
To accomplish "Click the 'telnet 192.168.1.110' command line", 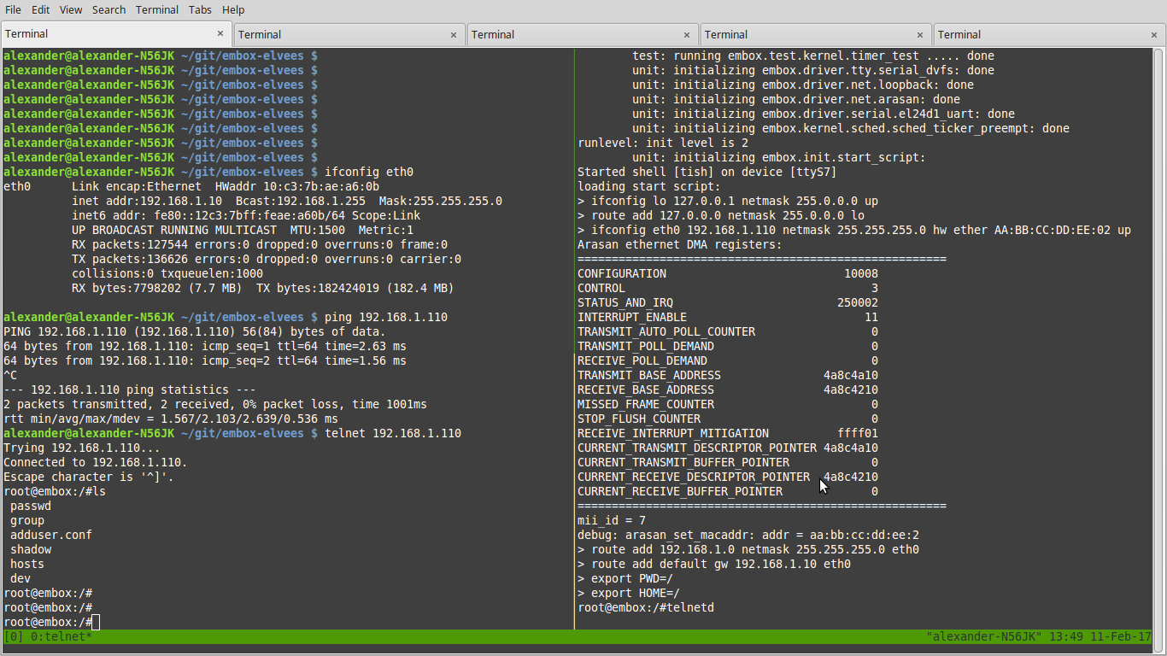I will pos(232,433).
